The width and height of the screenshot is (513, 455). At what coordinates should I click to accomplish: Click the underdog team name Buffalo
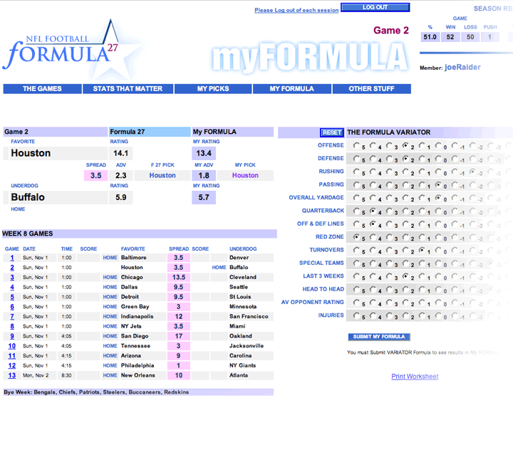[28, 197]
